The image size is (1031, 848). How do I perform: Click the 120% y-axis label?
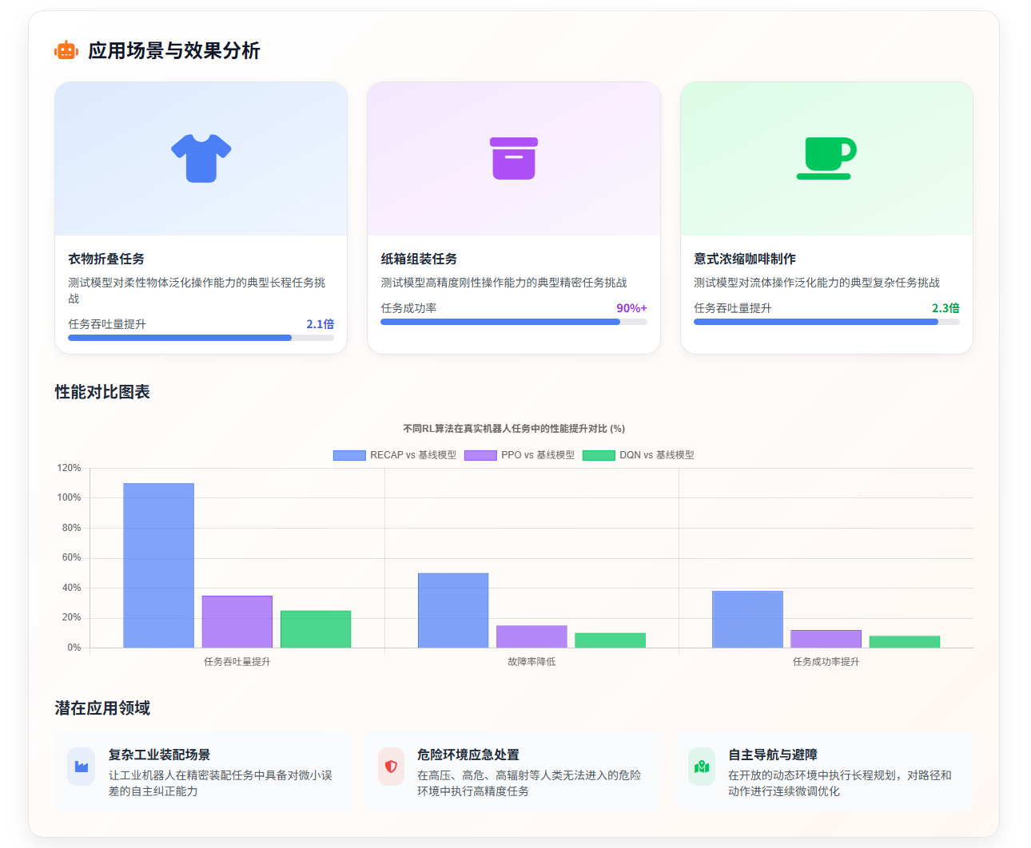[69, 468]
